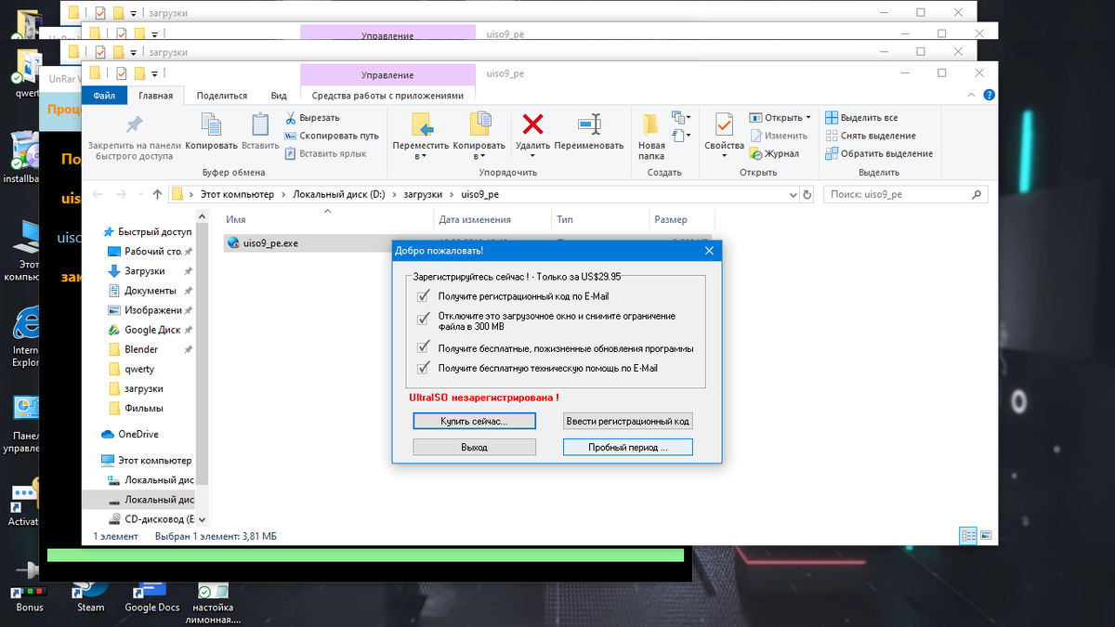
Task: Select OneDrive in navigation pane
Action: click(138, 434)
